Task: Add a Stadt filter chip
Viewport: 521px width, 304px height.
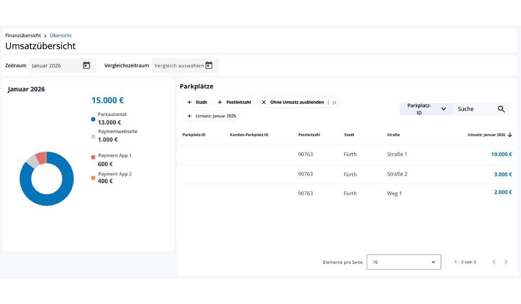Action: pyautogui.click(x=197, y=103)
